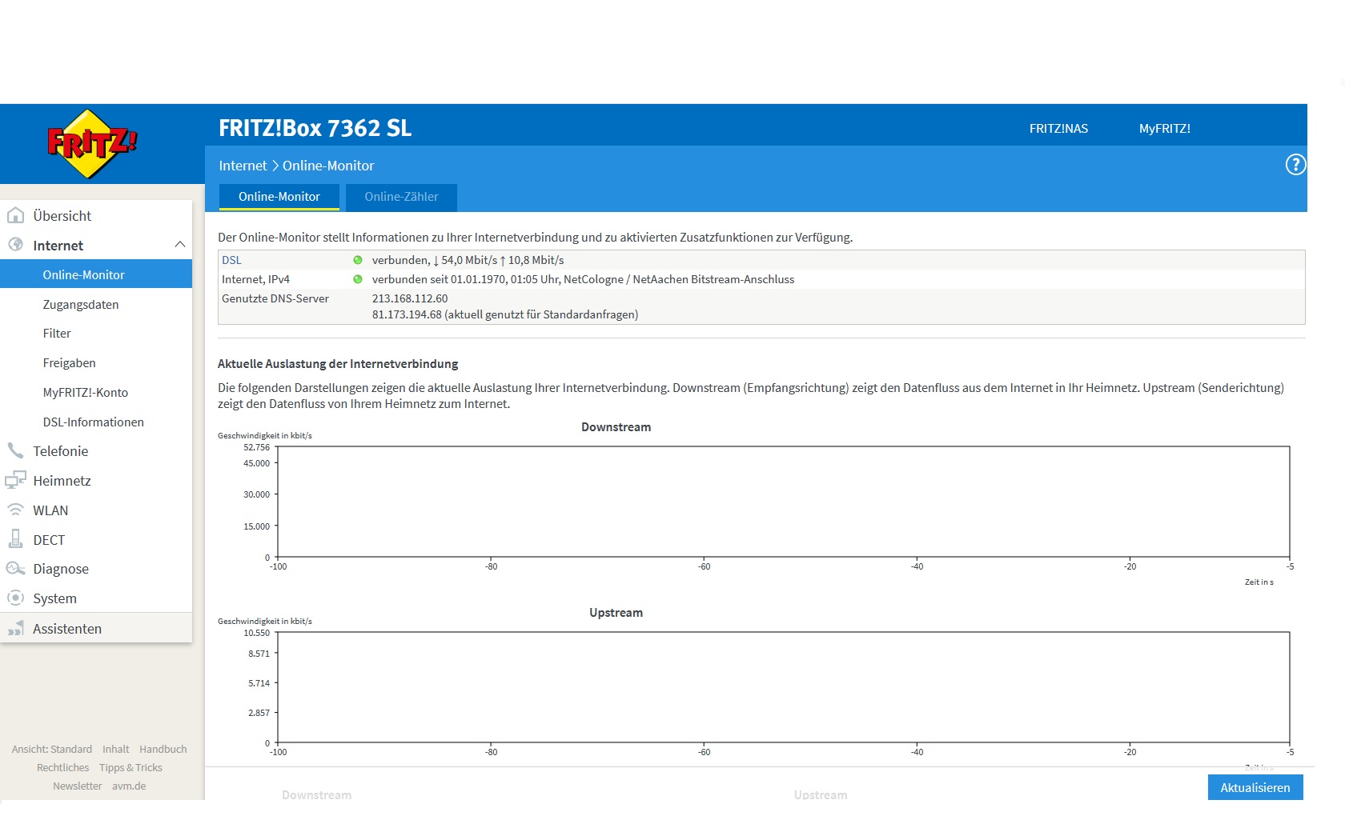Click the Internet breadcrumb link
The height and width of the screenshot is (840, 1345).
click(x=243, y=166)
